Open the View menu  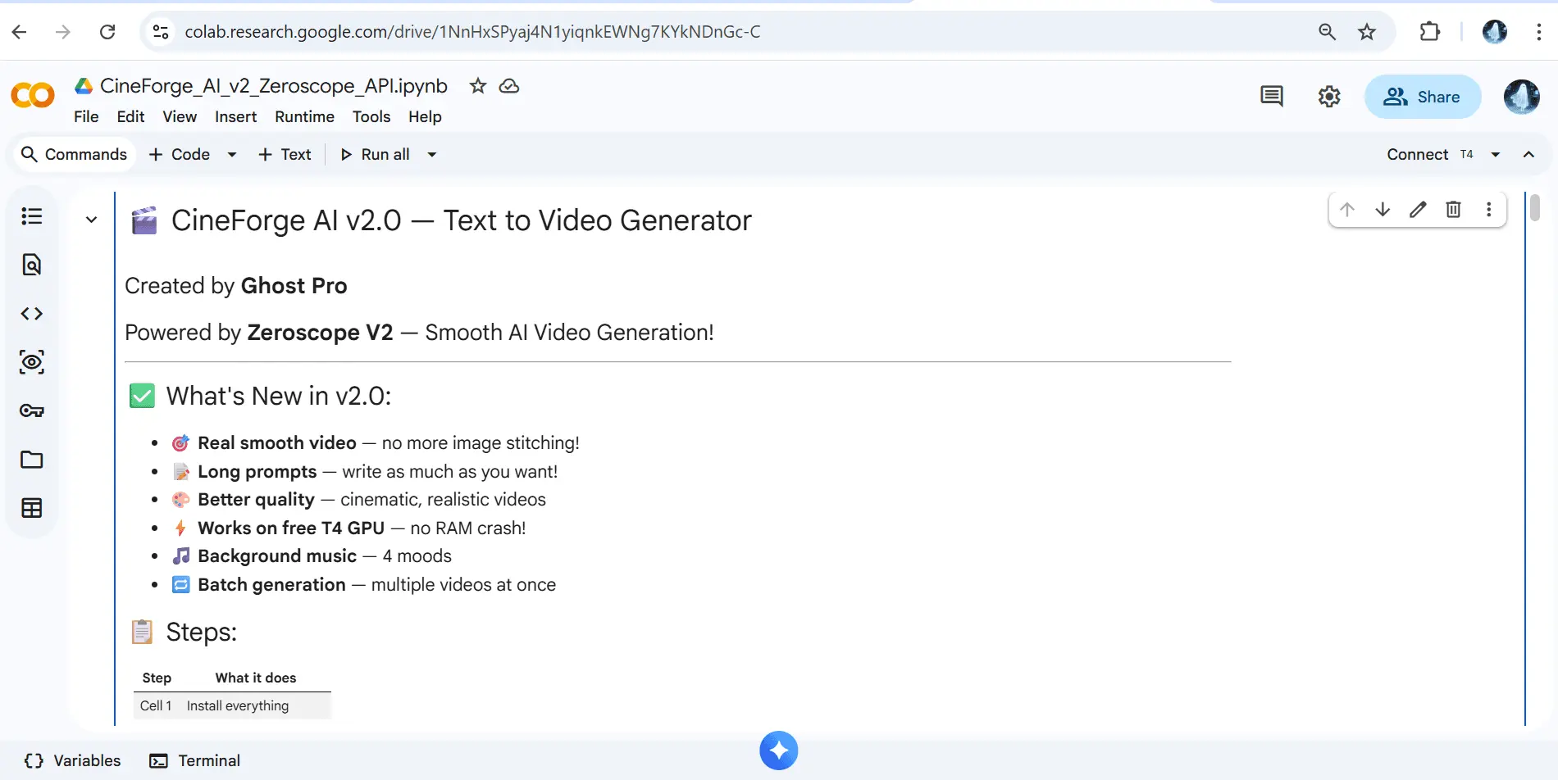[180, 117]
